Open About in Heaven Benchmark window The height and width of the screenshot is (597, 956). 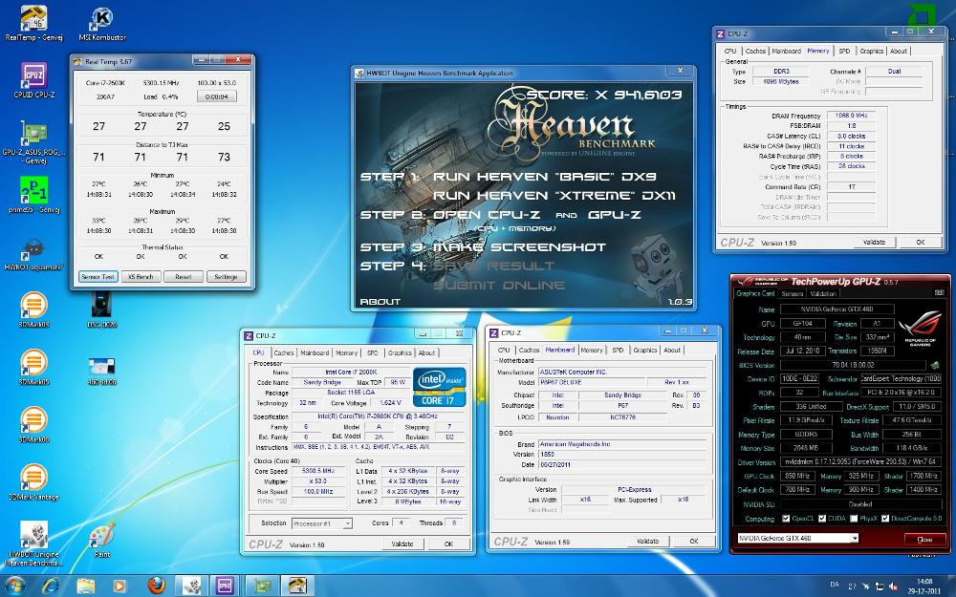[380, 302]
